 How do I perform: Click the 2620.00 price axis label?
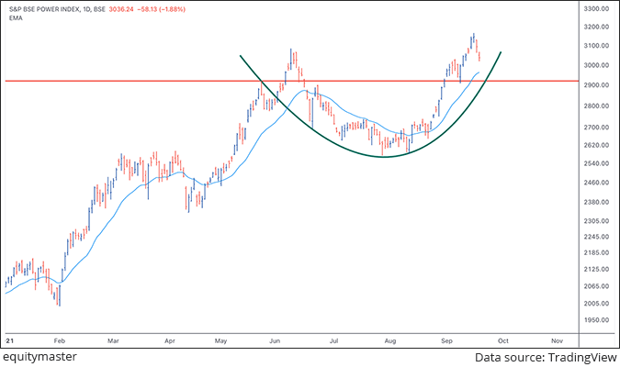coord(596,145)
